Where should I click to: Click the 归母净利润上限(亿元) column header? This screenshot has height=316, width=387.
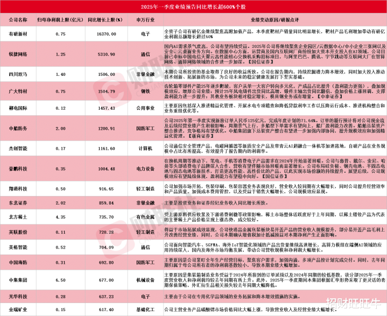click(x=60, y=20)
